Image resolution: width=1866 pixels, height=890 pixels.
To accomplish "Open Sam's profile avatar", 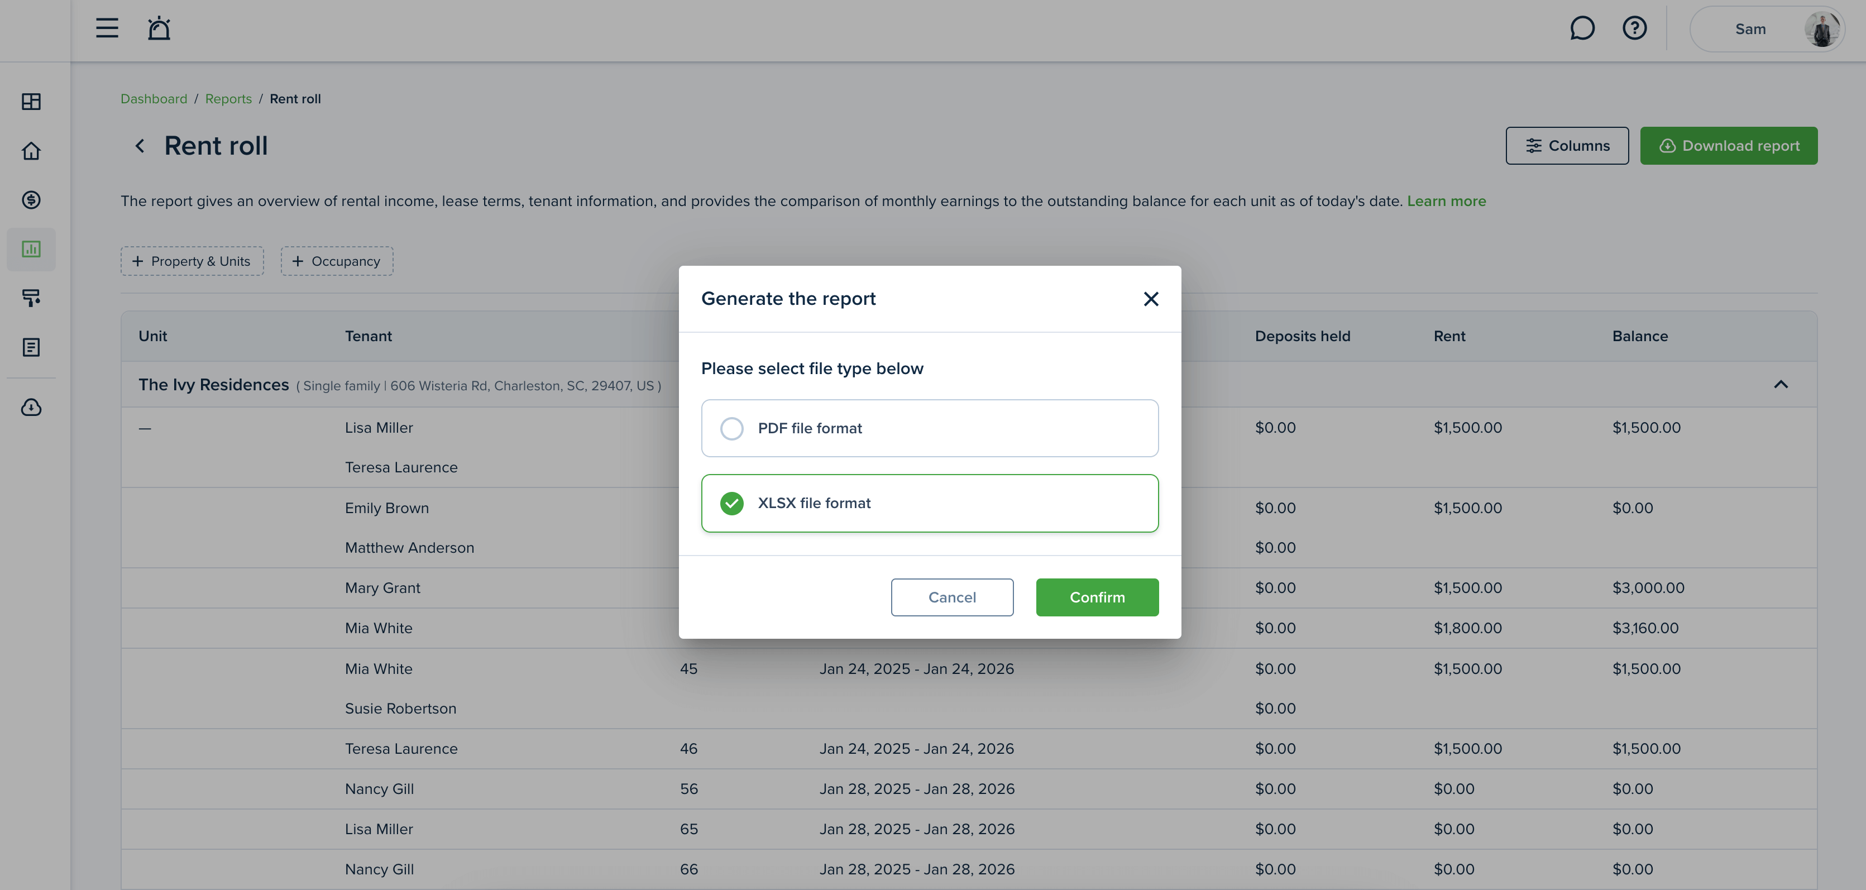I will pyautogui.click(x=1821, y=29).
